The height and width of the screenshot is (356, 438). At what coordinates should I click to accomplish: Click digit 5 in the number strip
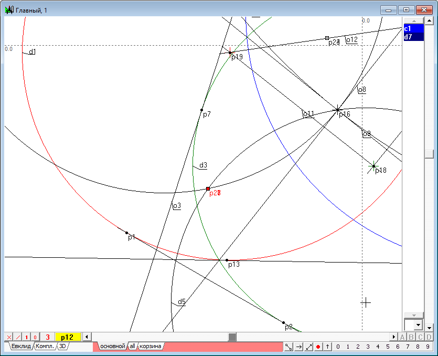[x=388, y=347]
